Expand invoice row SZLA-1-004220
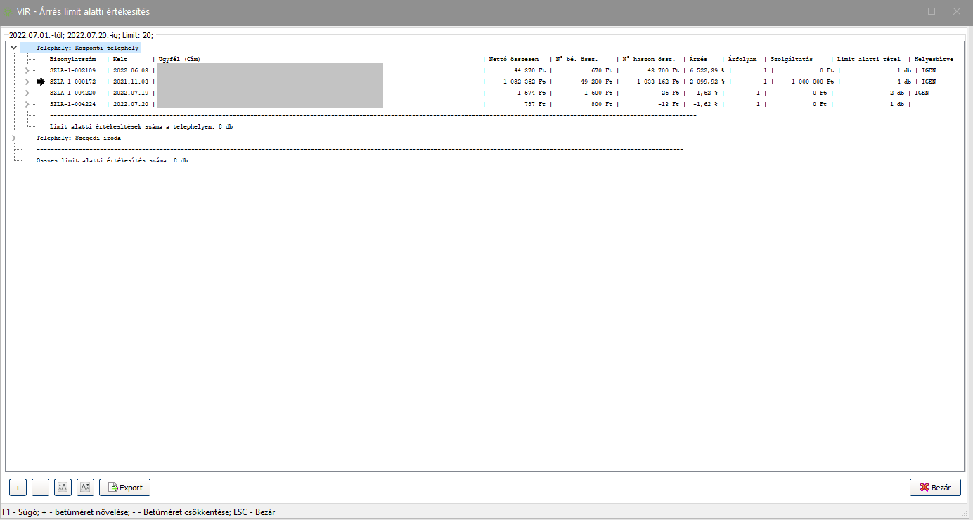 tap(27, 93)
